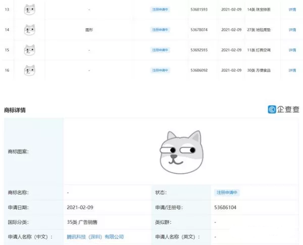Click the 申请/注册号 label
The image size is (303, 245).
click(x=169, y=207)
